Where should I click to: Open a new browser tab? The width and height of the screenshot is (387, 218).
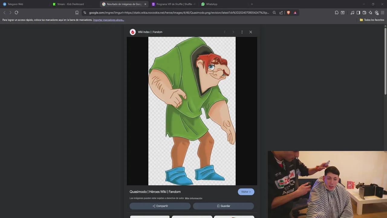coord(252,4)
